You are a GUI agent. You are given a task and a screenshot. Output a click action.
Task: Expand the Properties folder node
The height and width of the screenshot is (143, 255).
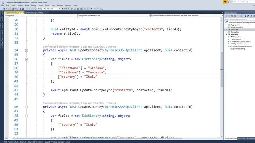coord(228,37)
